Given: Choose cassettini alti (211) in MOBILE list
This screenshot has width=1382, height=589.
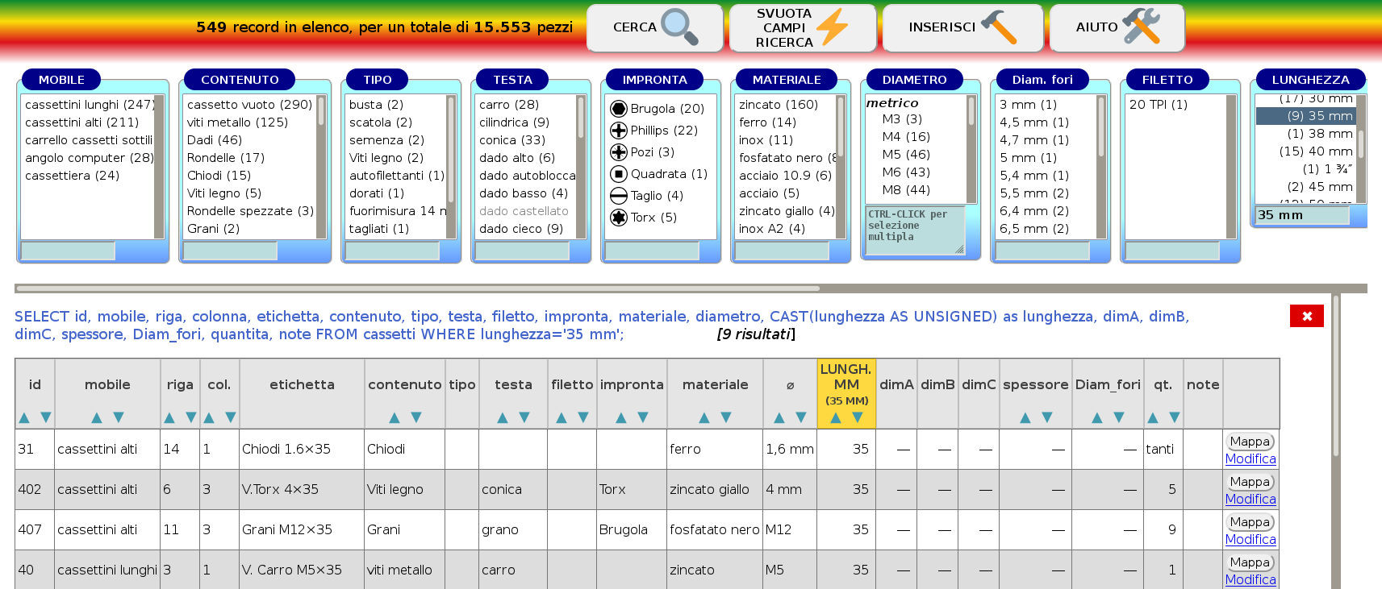Looking at the screenshot, I should 81,122.
